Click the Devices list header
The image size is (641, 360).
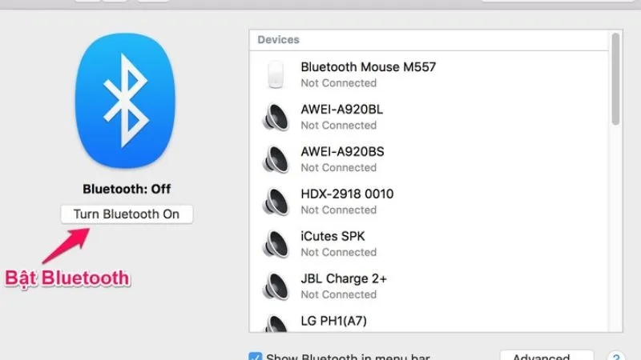(278, 39)
